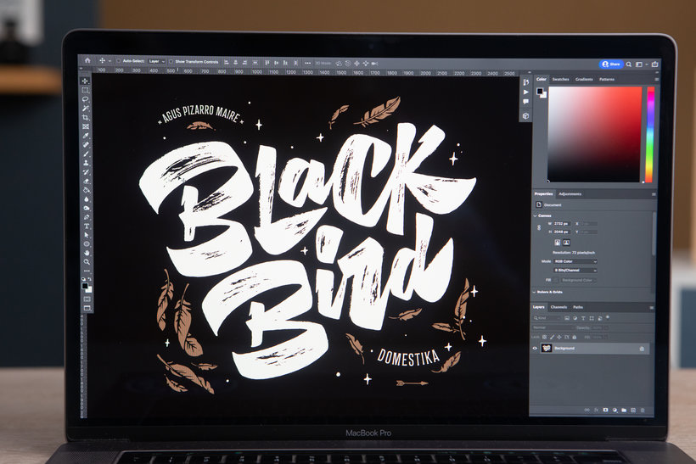This screenshot has height=464, width=696.
Task: Select the Clone Stamp tool
Action: tap(86, 163)
